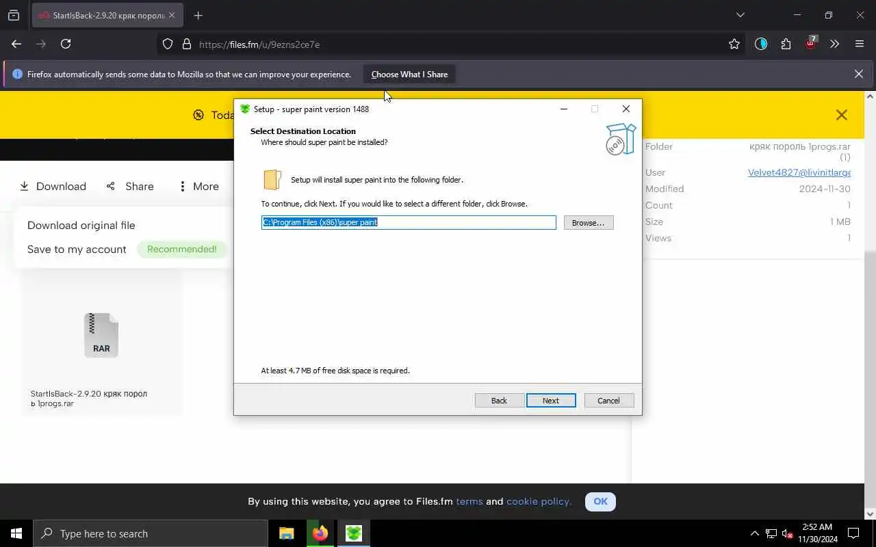Open the More options menu

tap(198, 186)
